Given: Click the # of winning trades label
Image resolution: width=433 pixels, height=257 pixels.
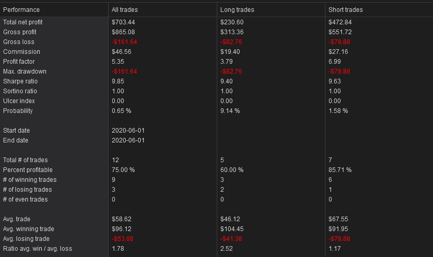Looking at the screenshot, I should [30, 180].
